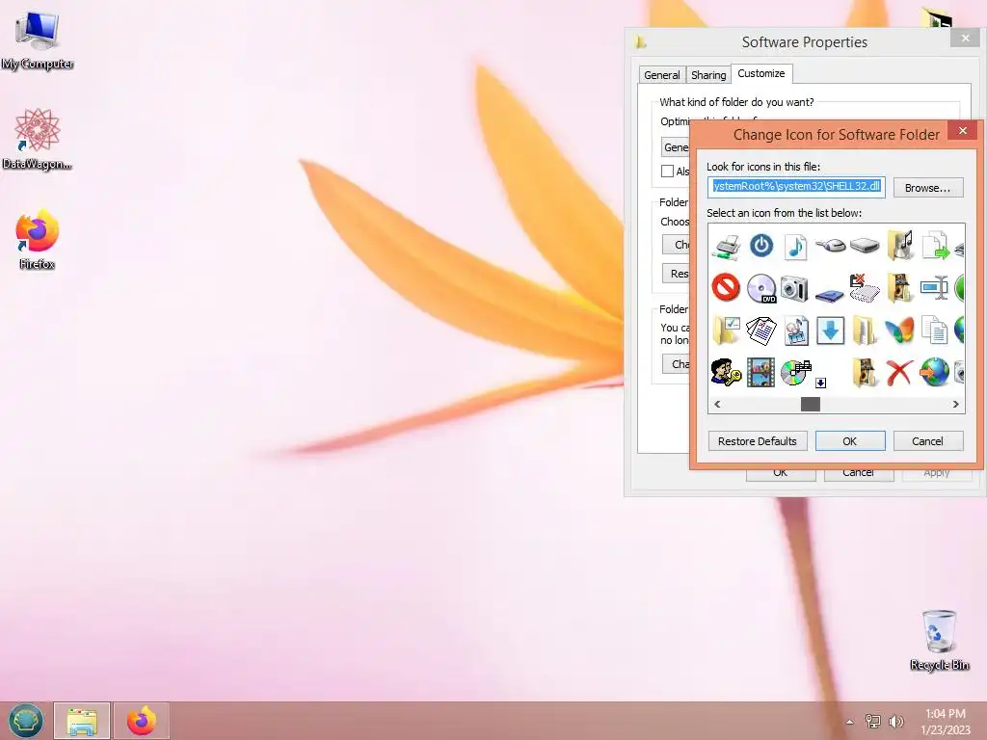Click Restore Defaults button
The width and height of the screenshot is (987, 740).
tap(758, 441)
